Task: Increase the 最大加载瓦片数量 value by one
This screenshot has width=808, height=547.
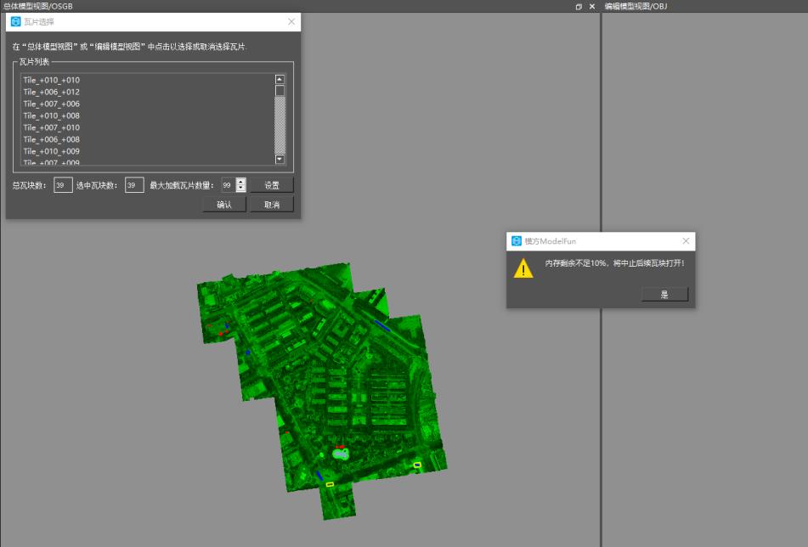Action: point(240,182)
